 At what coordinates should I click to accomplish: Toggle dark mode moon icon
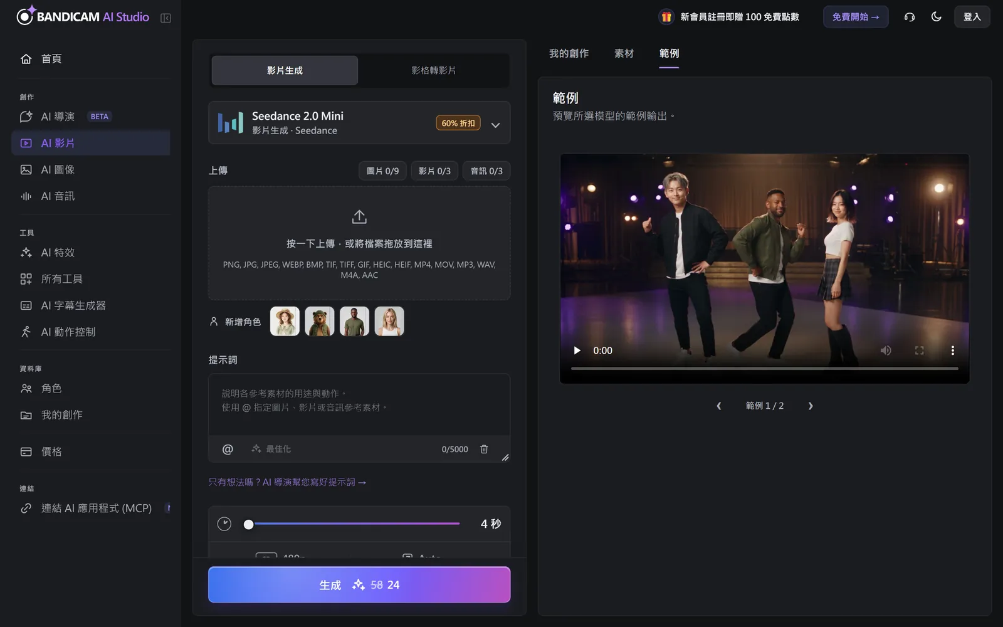(937, 17)
